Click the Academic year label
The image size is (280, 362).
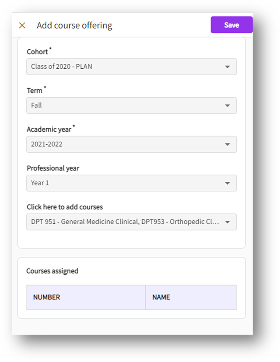[49, 130]
